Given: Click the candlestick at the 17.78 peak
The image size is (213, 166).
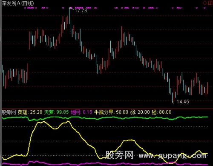Looking at the screenshot, I should click(x=69, y=16).
